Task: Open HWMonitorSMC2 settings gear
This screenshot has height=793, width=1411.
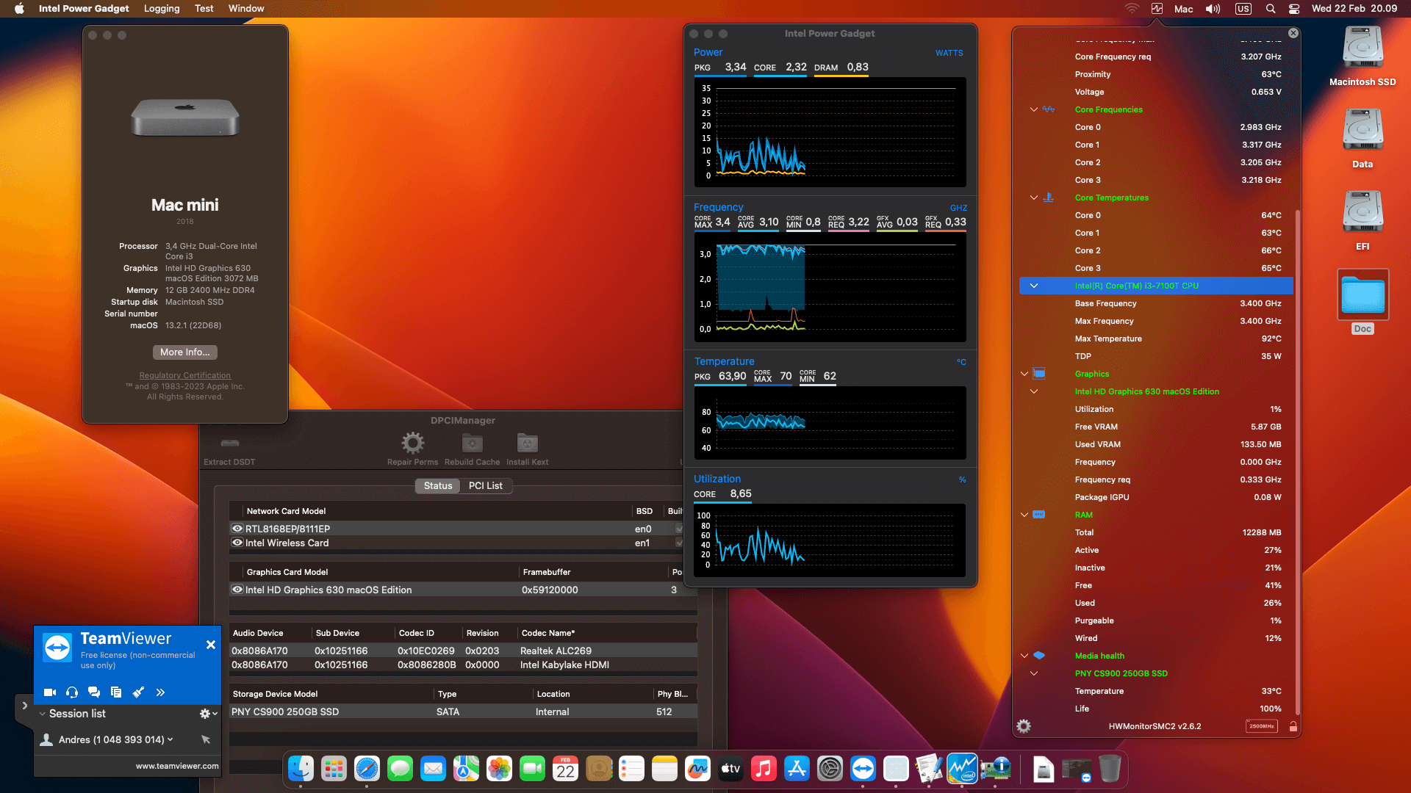Action: pos(1024,726)
